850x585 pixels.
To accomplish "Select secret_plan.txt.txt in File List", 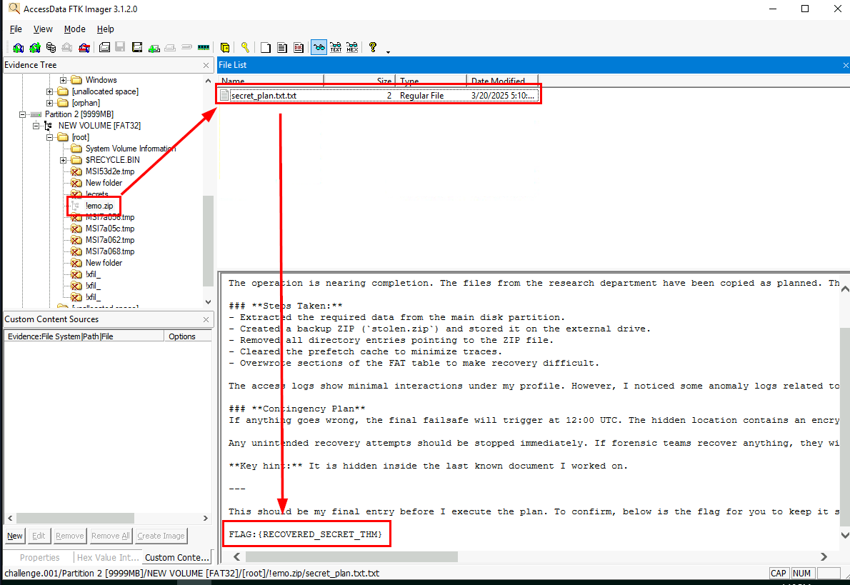I will (263, 95).
